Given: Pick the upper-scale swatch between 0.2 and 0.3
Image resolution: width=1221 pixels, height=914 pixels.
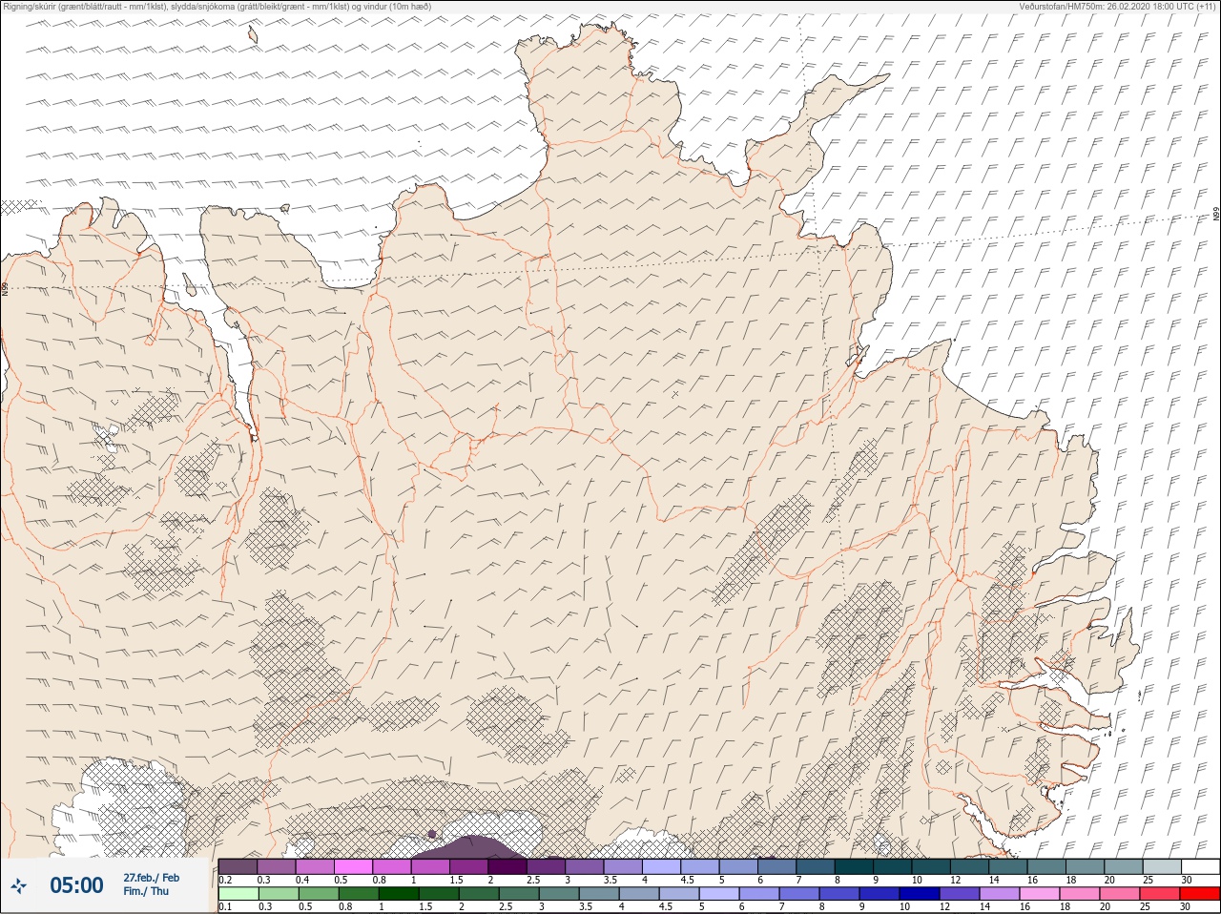Looking at the screenshot, I should pyautogui.click(x=238, y=866).
